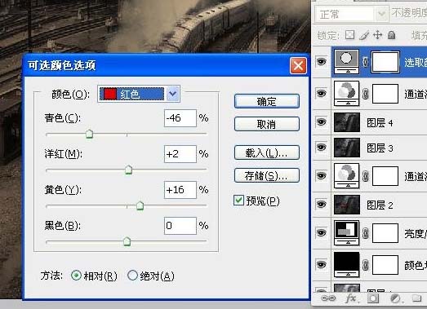Click mask link chain on 通道混合器 layer above 图层 4
Image resolution: width=427 pixels, height=309 pixels.
(366, 94)
